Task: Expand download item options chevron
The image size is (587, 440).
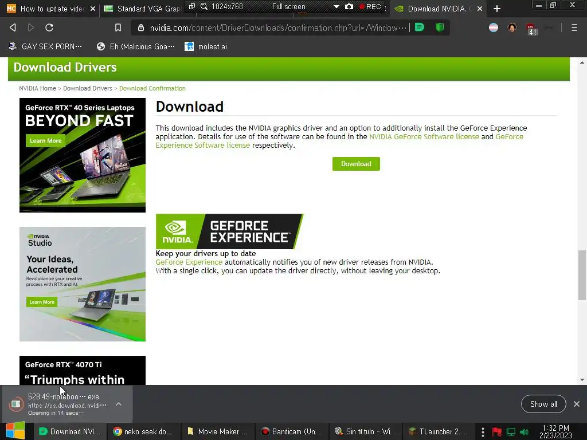Action: coord(119,404)
